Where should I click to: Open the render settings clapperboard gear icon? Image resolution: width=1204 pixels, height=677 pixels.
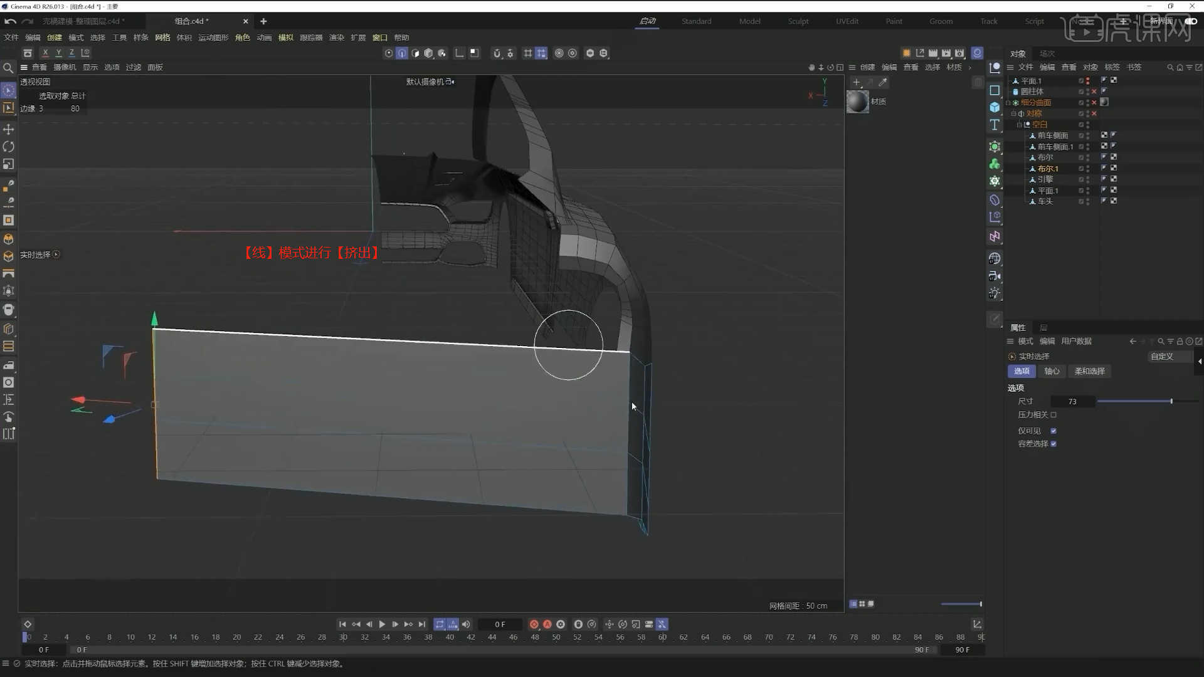959,53
